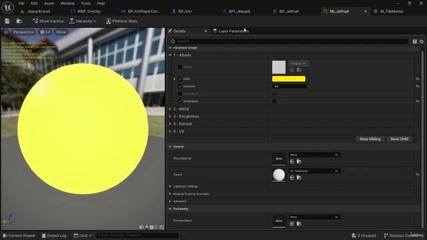Use selected asset for Preview Mesh
The image size is (427, 240).
[x=292, y=224]
